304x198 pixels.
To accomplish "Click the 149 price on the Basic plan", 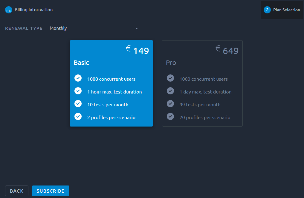I will click(141, 51).
